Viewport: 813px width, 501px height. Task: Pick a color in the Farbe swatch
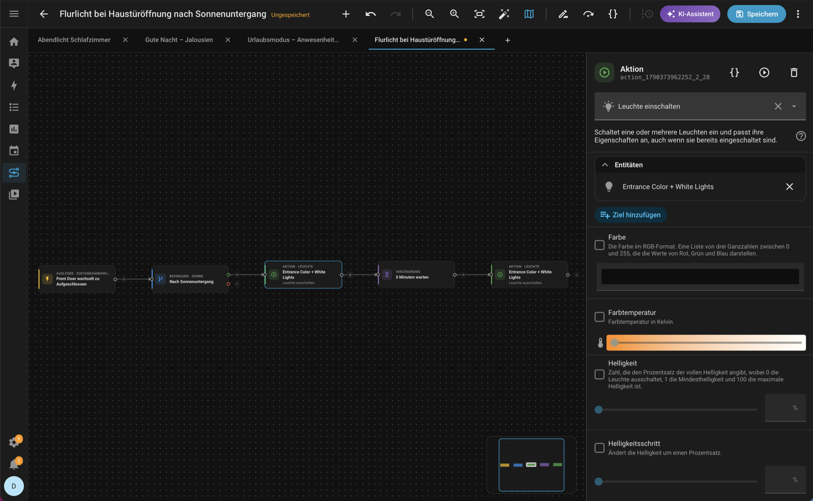point(700,277)
